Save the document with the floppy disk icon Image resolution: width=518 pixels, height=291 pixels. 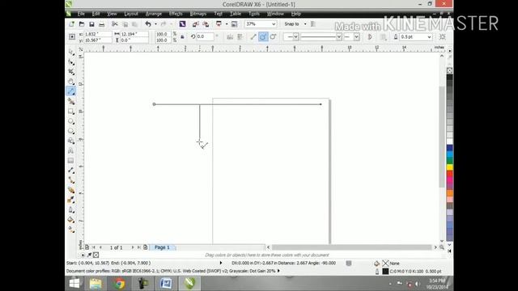click(91, 24)
